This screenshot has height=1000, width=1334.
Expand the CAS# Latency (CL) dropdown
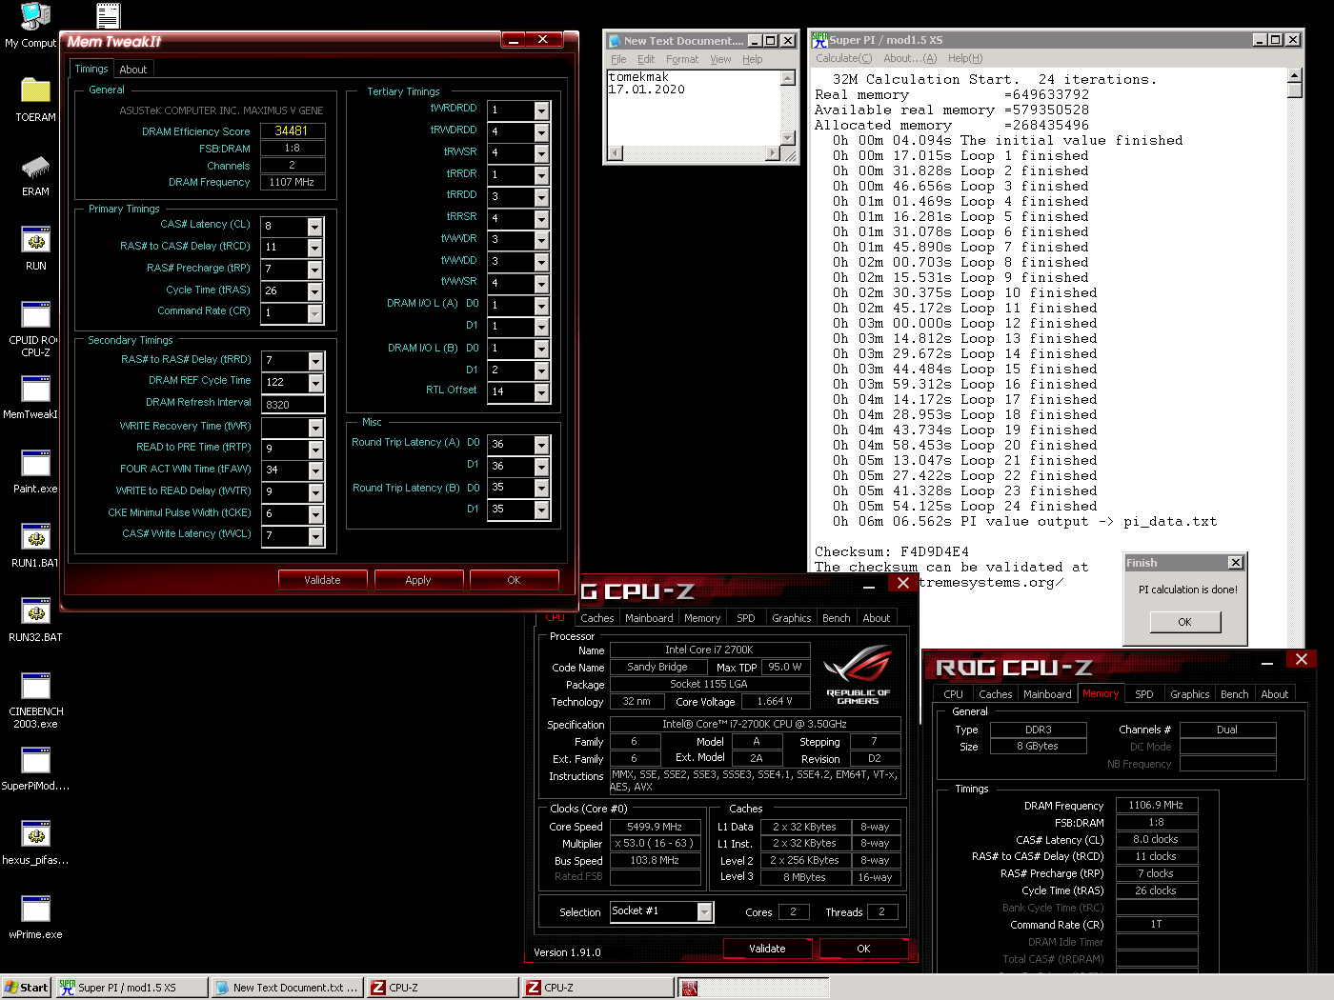pyautogui.click(x=314, y=227)
